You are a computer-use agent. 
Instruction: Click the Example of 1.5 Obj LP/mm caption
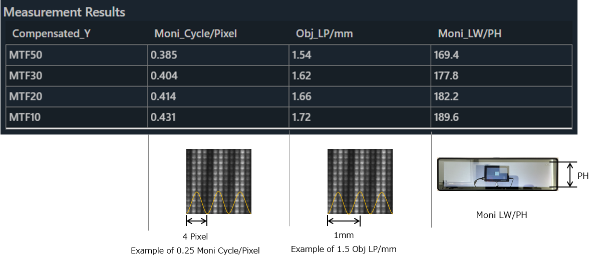click(x=344, y=249)
